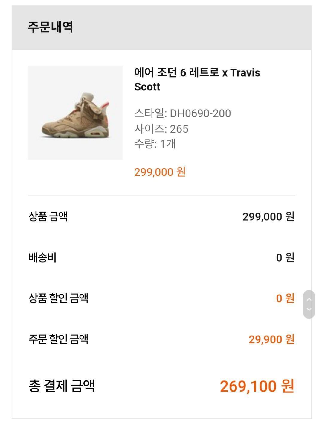Open the 에어 조던 6 레트로 x Travis Scott product name
This screenshot has height=426, width=319.
(197, 79)
